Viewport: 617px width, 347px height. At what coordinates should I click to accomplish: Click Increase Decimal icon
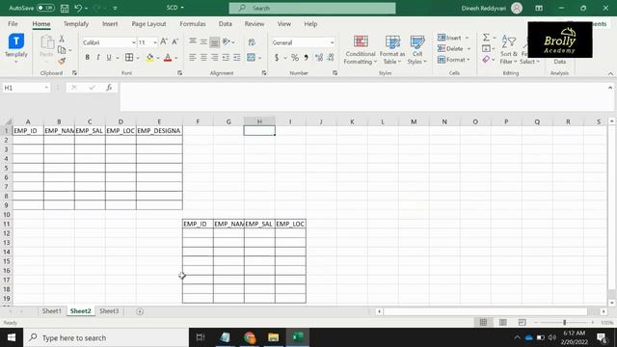319,58
